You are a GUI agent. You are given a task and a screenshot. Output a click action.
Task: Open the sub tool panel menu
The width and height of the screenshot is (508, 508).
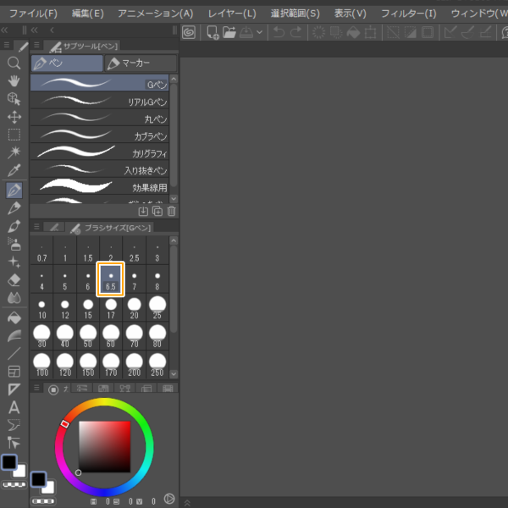pos(36,46)
